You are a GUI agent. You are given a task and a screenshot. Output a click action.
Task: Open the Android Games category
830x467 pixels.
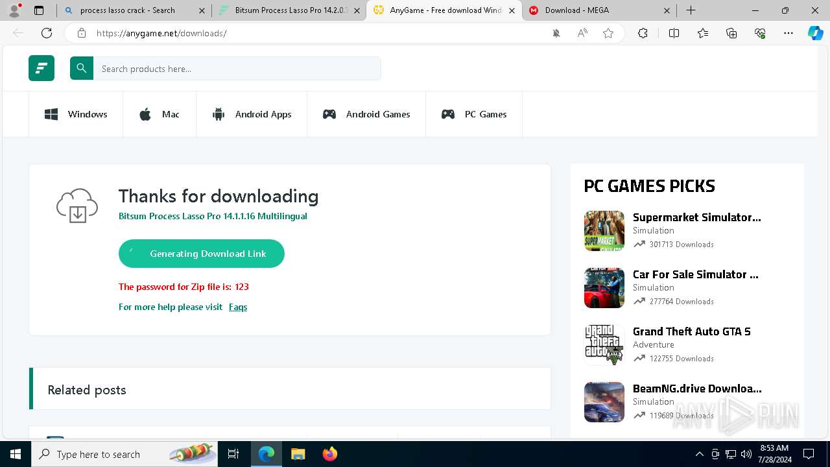(x=366, y=114)
